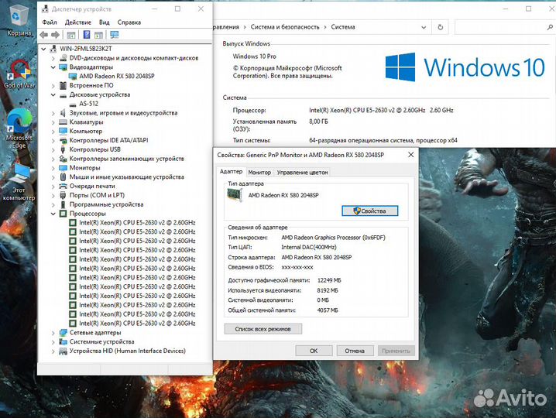Select Очереди печати tree item

click(x=92, y=186)
